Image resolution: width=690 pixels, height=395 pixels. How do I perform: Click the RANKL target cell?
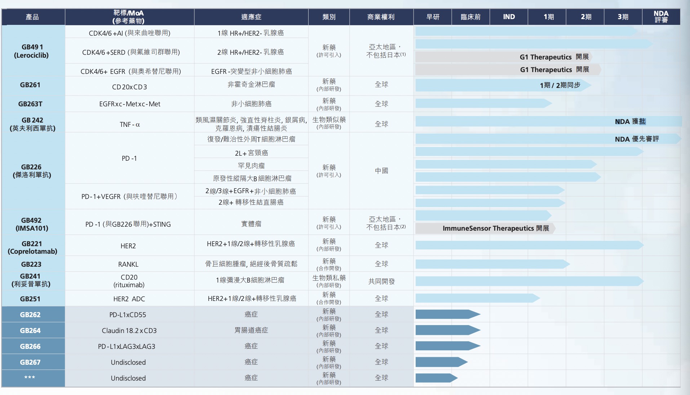(129, 264)
